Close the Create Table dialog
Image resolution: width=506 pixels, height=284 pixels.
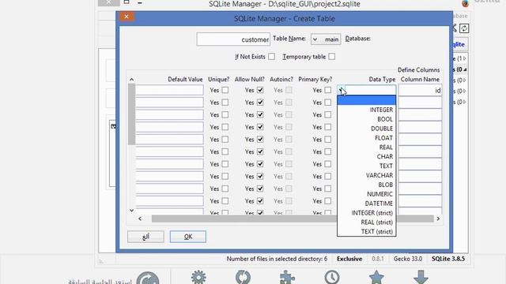(126, 17)
